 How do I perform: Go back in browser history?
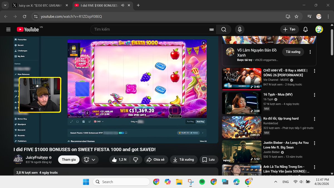click(x=6, y=16)
